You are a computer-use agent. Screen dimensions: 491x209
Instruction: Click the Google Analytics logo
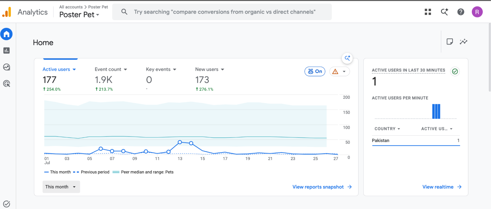point(7,12)
